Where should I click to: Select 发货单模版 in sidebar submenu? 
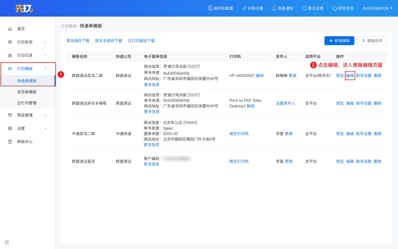click(x=27, y=92)
